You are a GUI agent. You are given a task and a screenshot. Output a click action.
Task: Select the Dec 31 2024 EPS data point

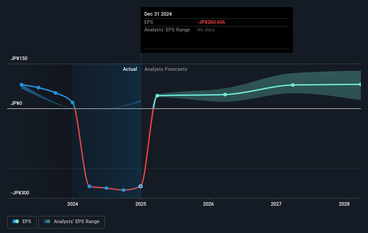pos(140,186)
